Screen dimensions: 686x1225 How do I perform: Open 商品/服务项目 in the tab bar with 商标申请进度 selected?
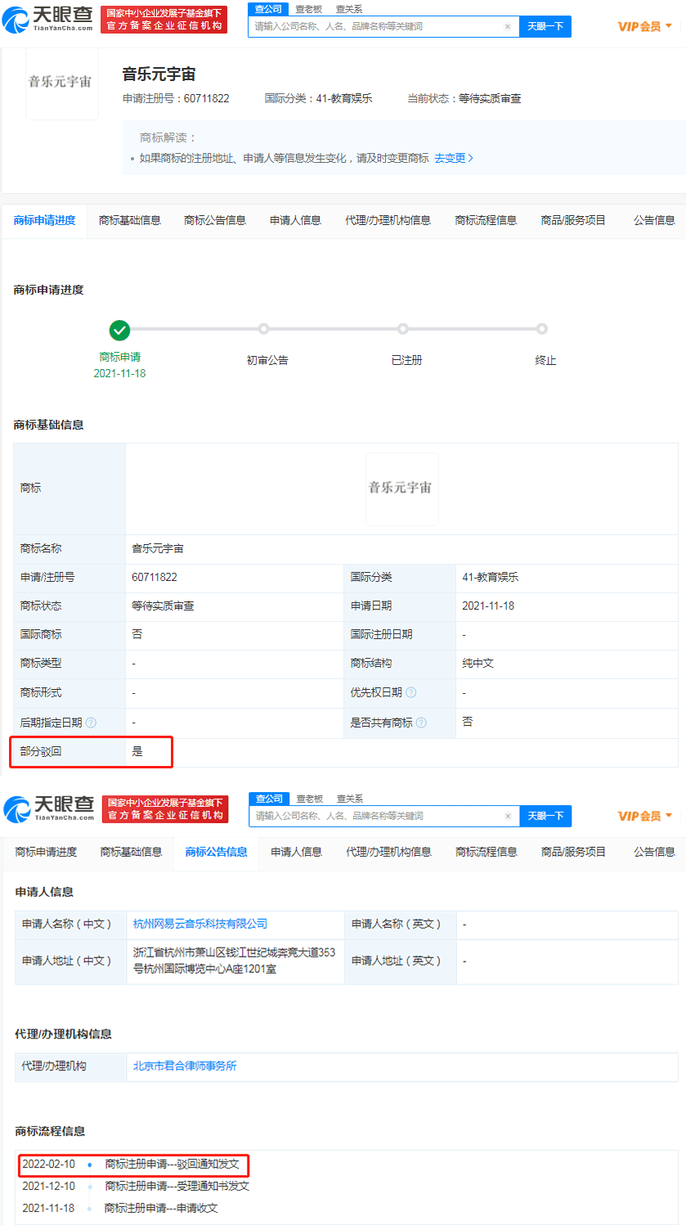pos(573,220)
